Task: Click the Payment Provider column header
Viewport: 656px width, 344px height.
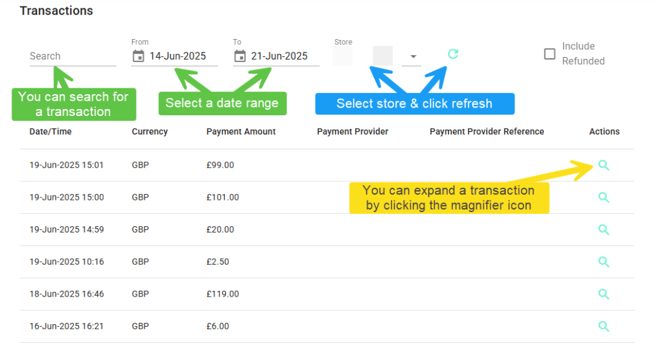Action: tap(353, 131)
